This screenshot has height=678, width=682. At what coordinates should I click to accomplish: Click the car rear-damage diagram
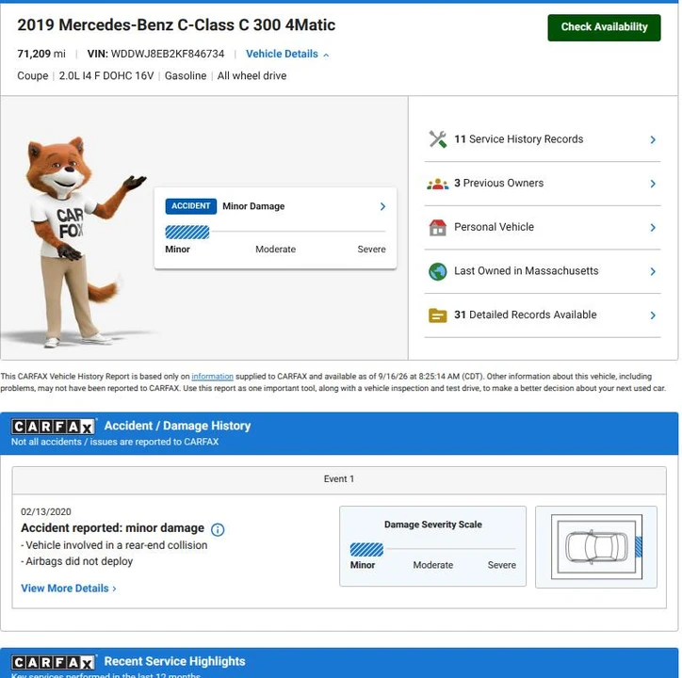click(x=596, y=547)
